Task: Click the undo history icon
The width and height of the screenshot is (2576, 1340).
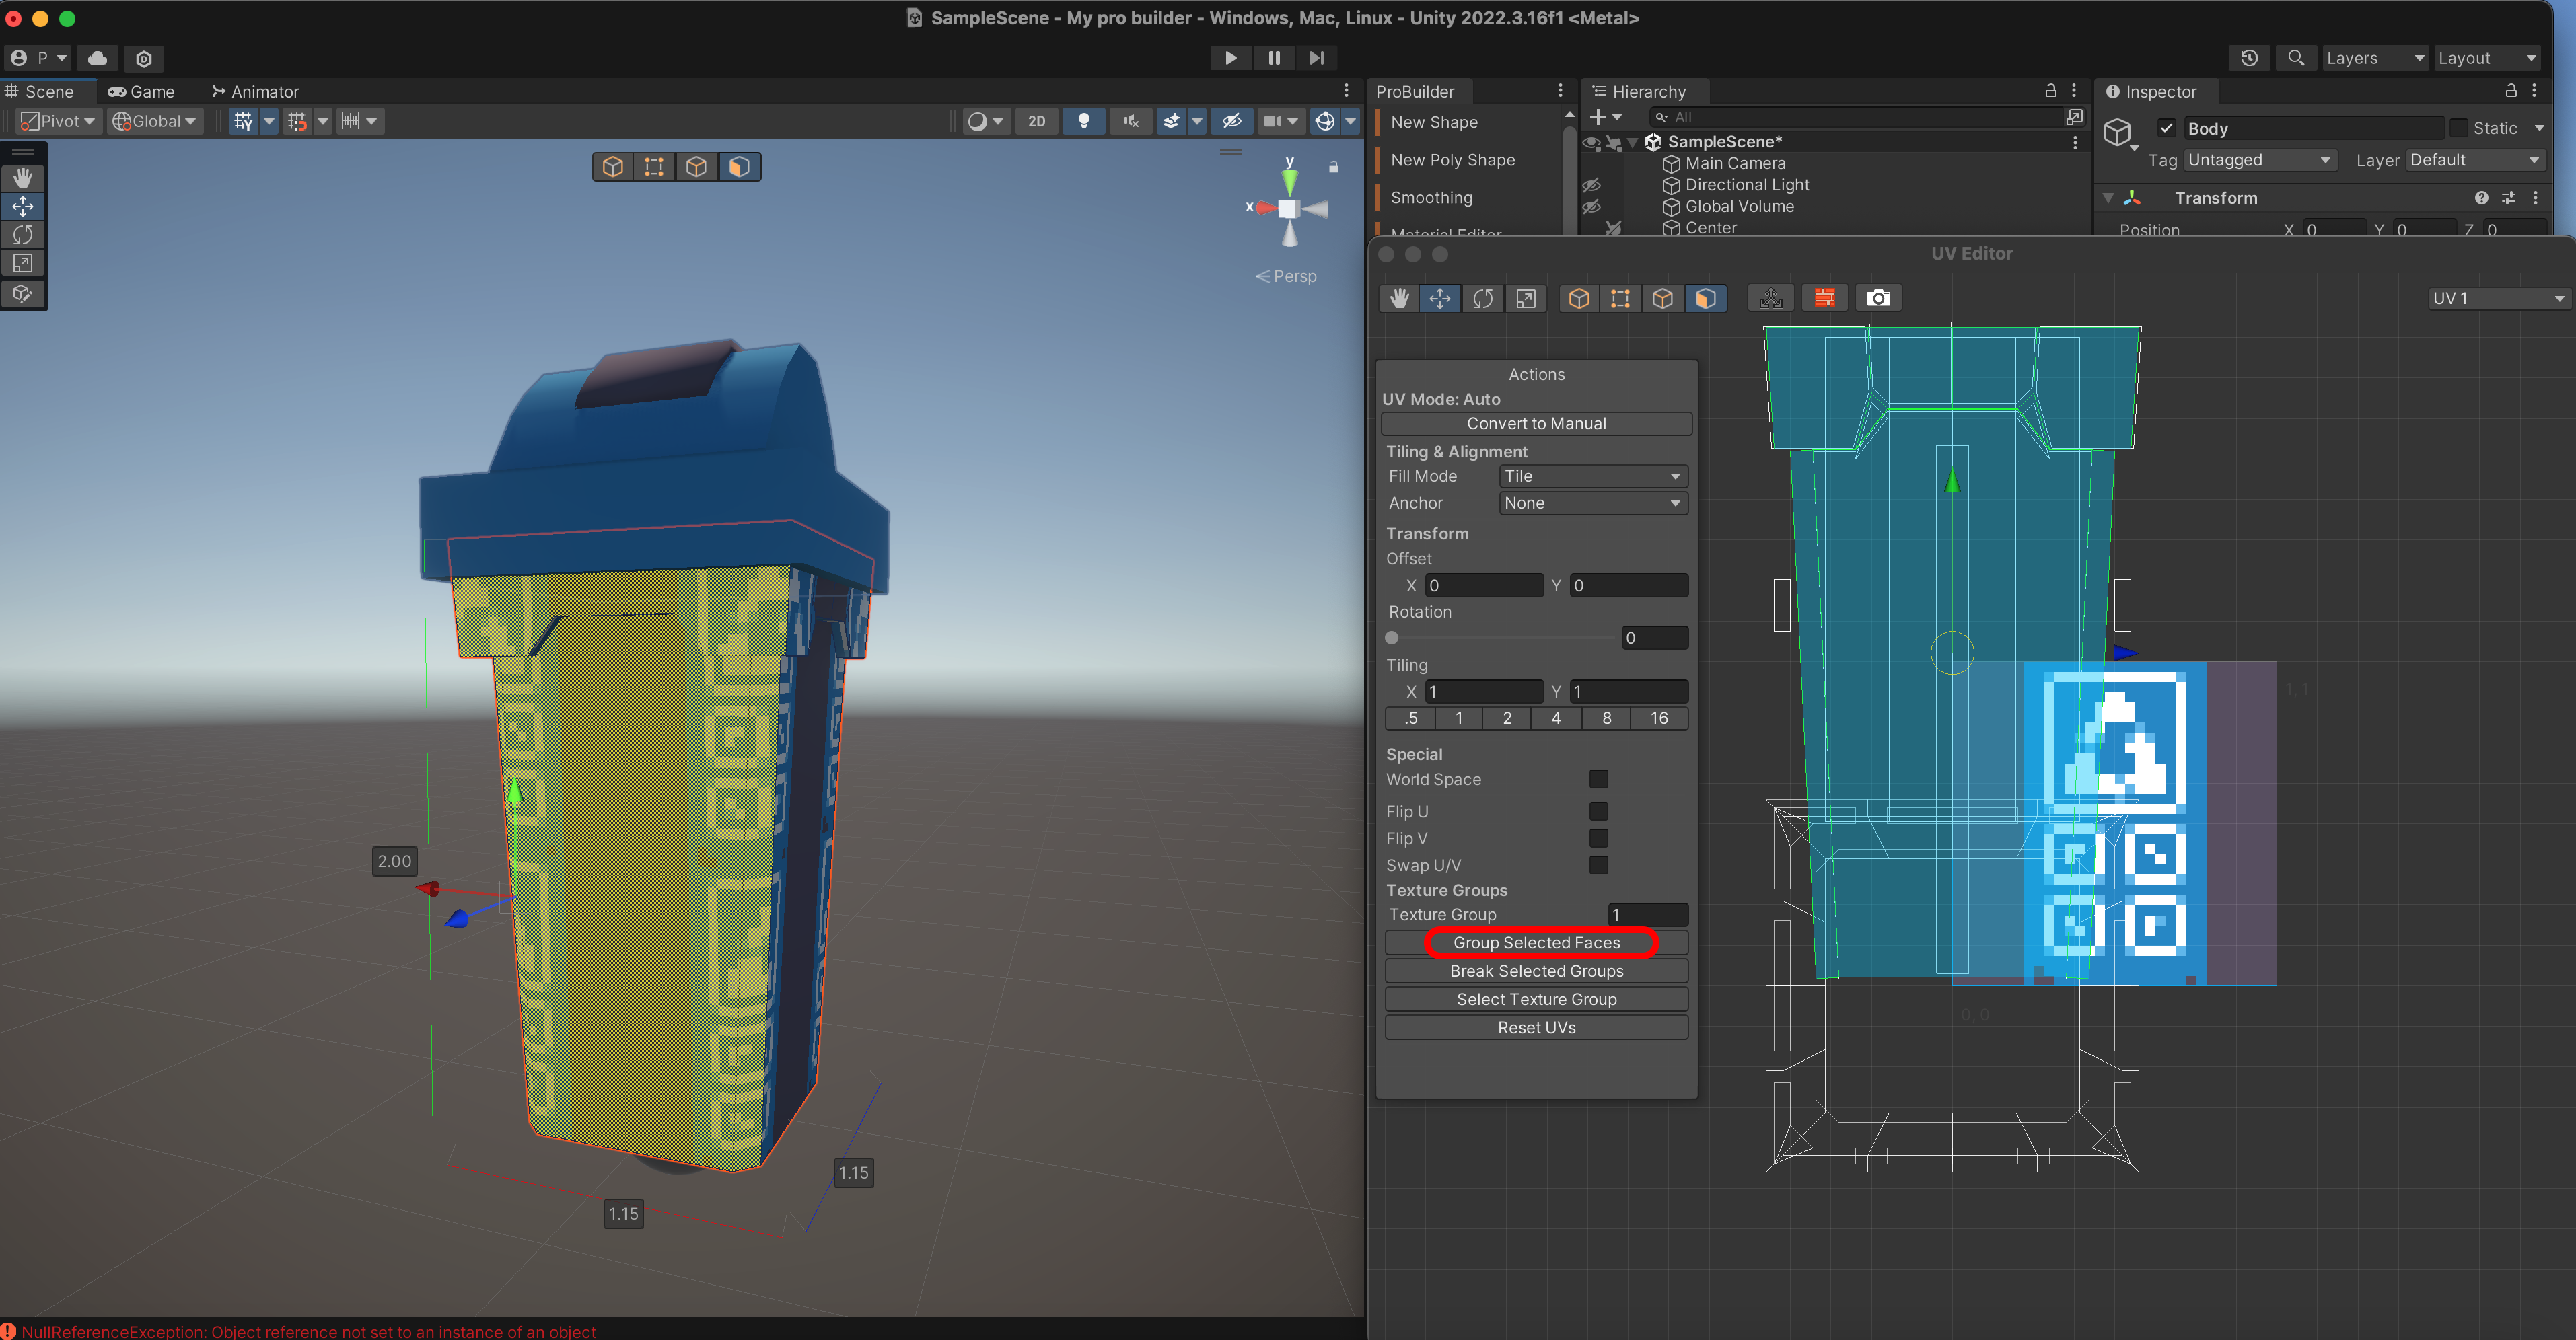Action: tap(2249, 58)
